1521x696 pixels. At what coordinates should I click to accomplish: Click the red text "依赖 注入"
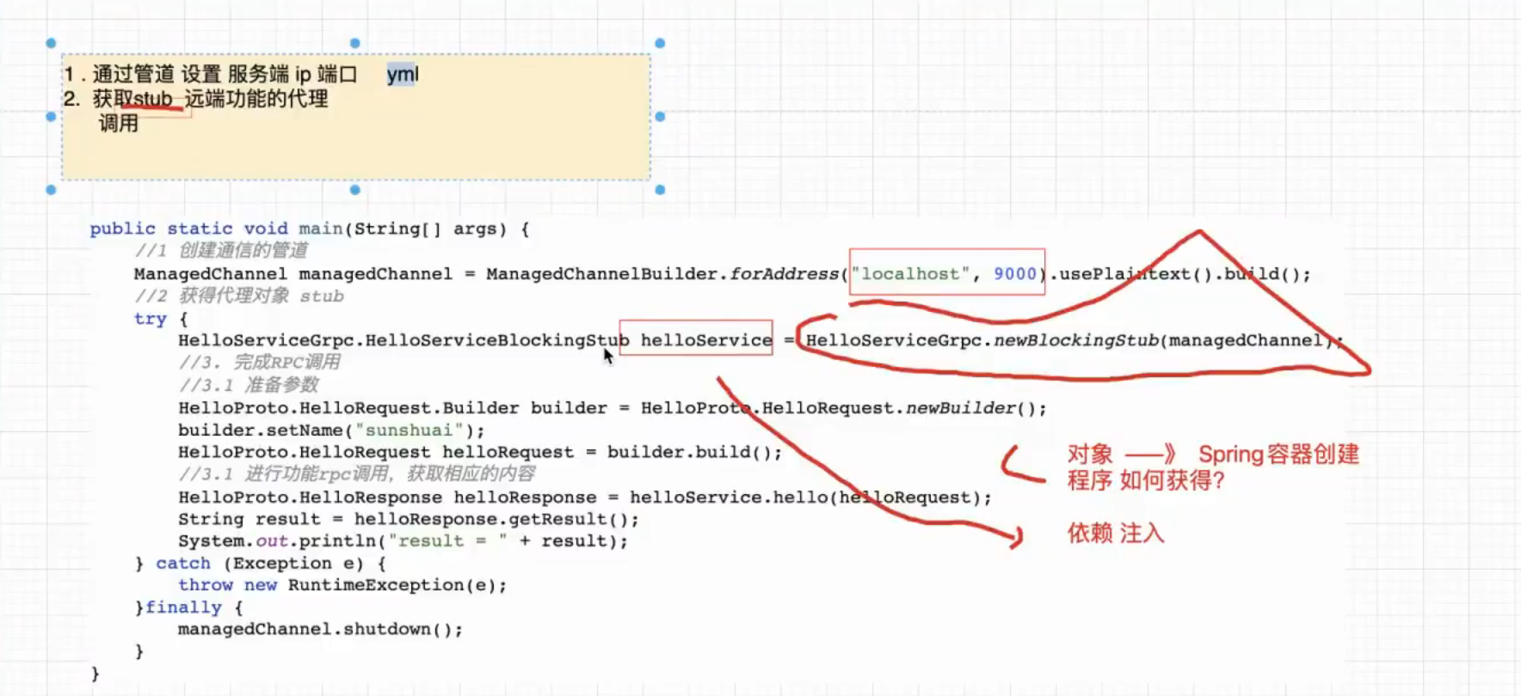point(1116,534)
